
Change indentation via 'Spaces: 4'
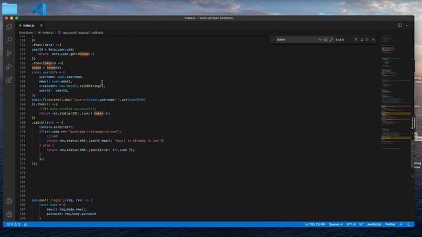pos(336,224)
